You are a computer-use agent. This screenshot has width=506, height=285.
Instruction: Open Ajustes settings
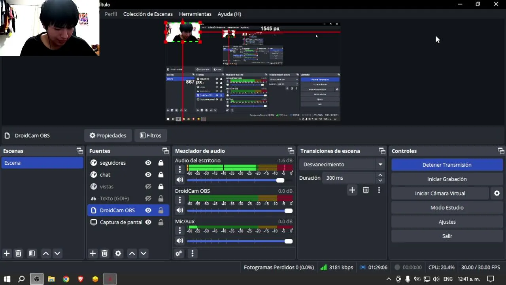[x=447, y=222]
